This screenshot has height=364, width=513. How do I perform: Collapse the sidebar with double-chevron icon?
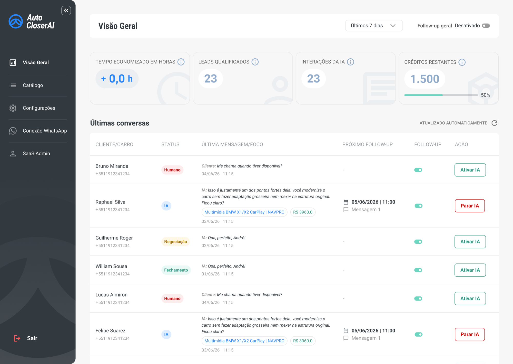(66, 10)
